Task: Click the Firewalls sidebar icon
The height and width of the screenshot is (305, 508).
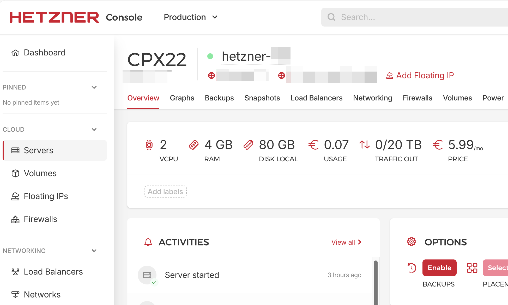Action: pyautogui.click(x=15, y=219)
